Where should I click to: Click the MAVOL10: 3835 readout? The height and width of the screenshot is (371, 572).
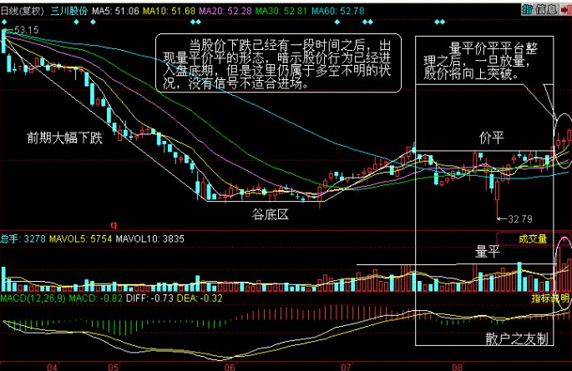coord(149,238)
